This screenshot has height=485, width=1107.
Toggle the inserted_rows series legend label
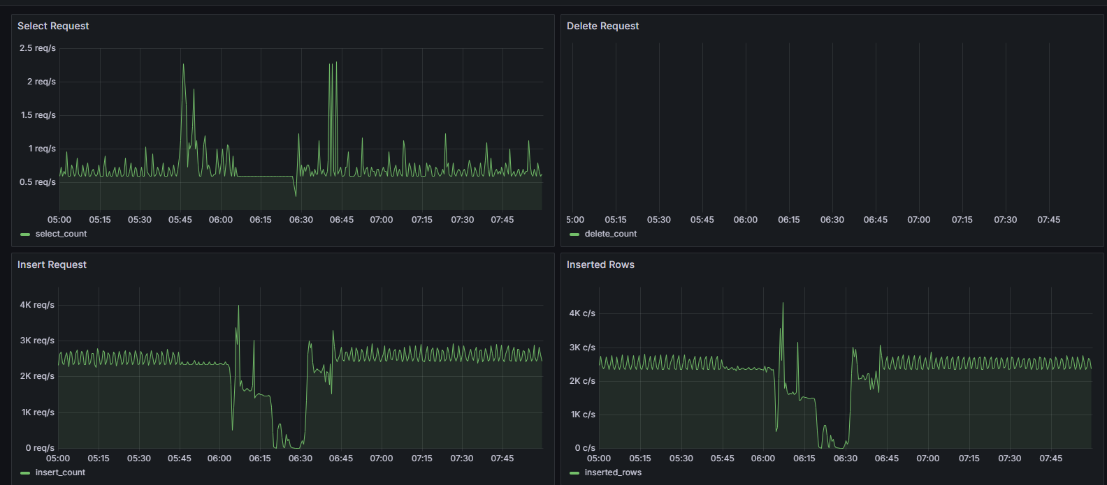(613, 472)
